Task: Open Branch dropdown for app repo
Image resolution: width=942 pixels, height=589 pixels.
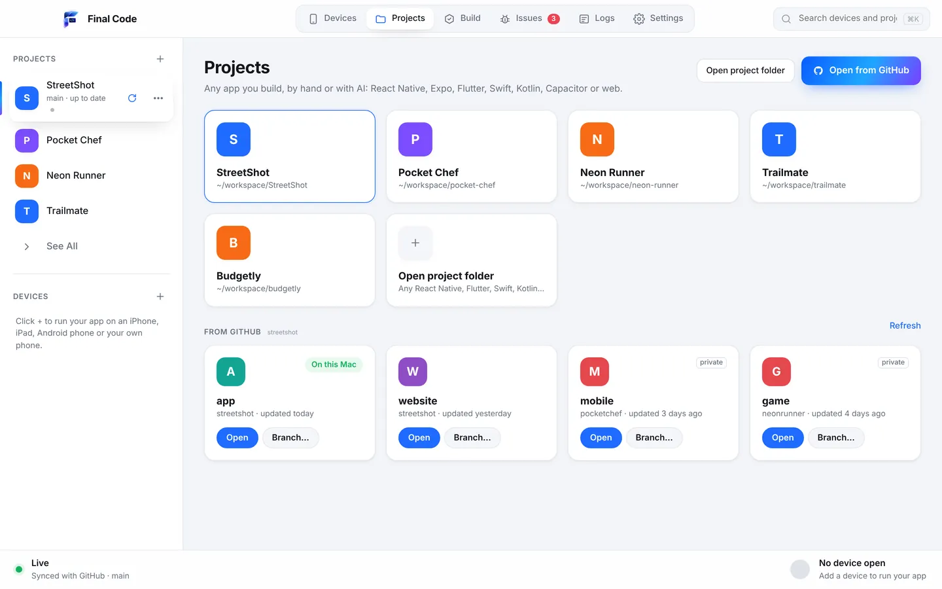Action: coord(290,438)
